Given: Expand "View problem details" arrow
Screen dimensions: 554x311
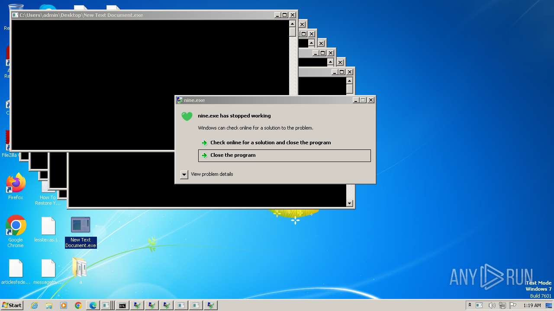Looking at the screenshot, I should [x=184, y=175].
